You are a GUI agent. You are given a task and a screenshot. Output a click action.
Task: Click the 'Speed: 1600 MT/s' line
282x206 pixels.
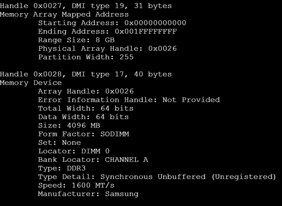[x=76, y=185]
